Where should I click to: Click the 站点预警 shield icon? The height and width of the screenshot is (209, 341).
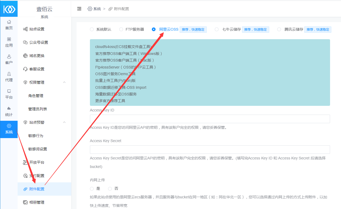pos(25,122)
